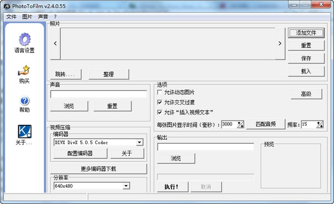Viewport: 334px width, 204px height.
Task: Click the 跳转.... button
Action: click(x=66, y=74)
